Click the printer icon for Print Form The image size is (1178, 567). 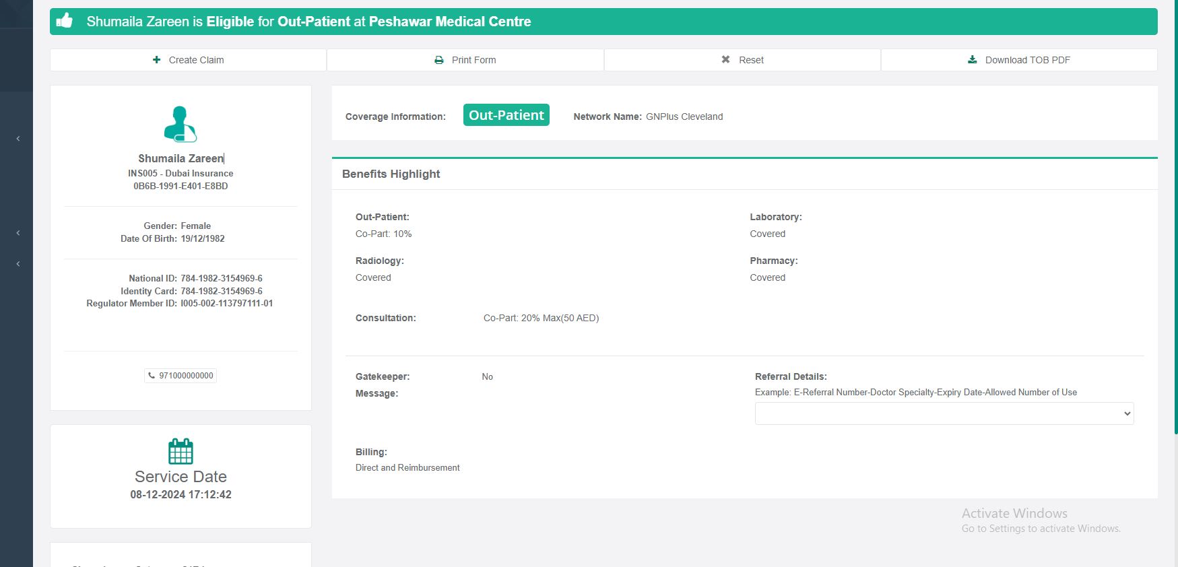[x=439, y=60]
